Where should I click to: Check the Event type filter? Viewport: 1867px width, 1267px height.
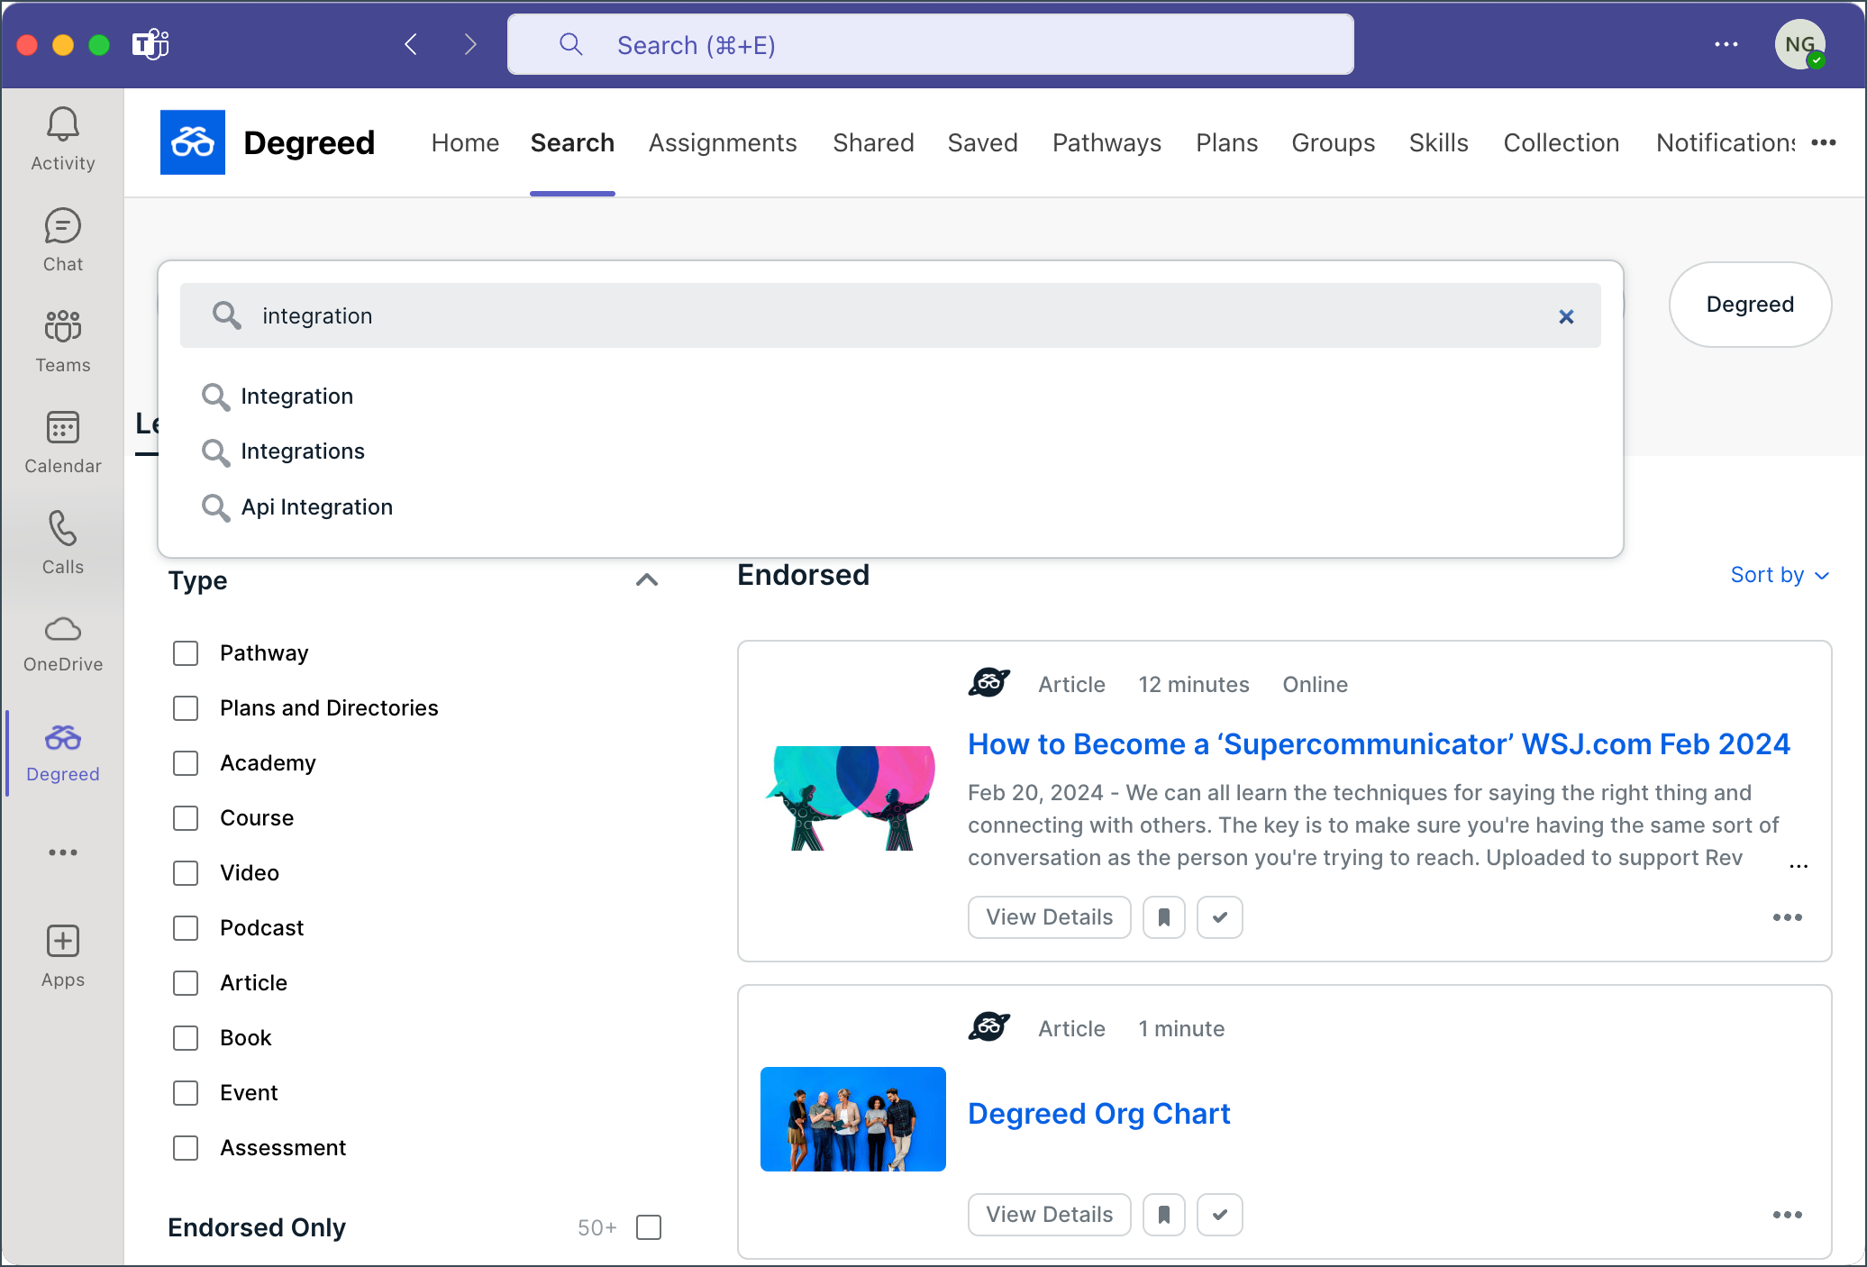(186, 1093)
